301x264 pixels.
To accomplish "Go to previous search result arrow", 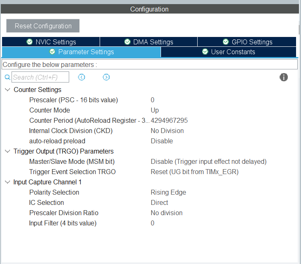I will point(82,77).
